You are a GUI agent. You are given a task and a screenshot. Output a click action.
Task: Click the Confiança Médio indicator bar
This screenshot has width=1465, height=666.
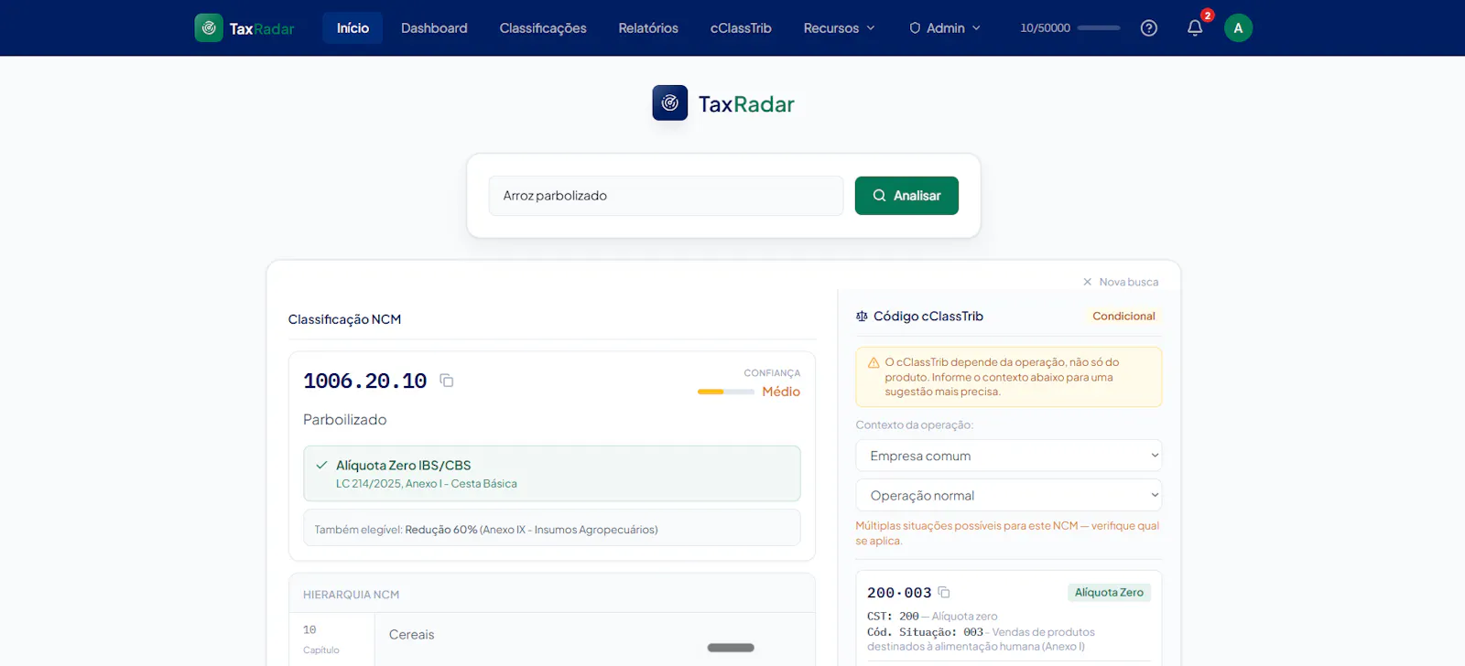click(x=726, y=392)
